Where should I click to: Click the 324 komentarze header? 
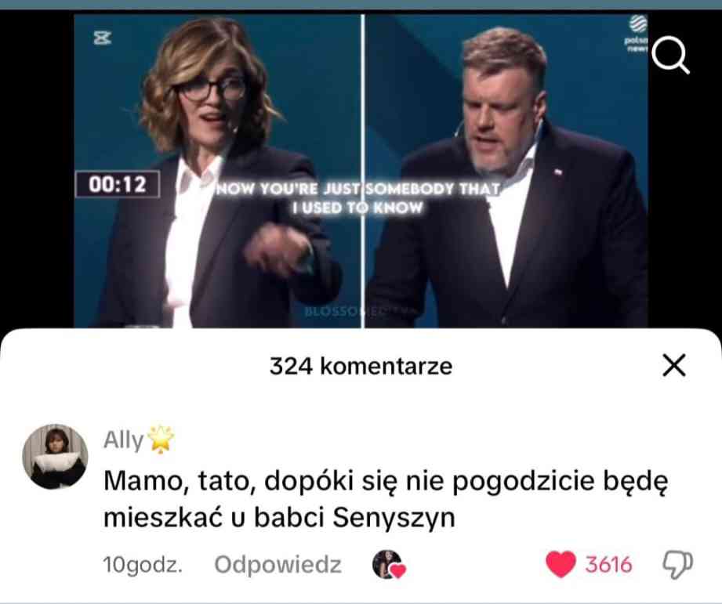click(361, 366)
